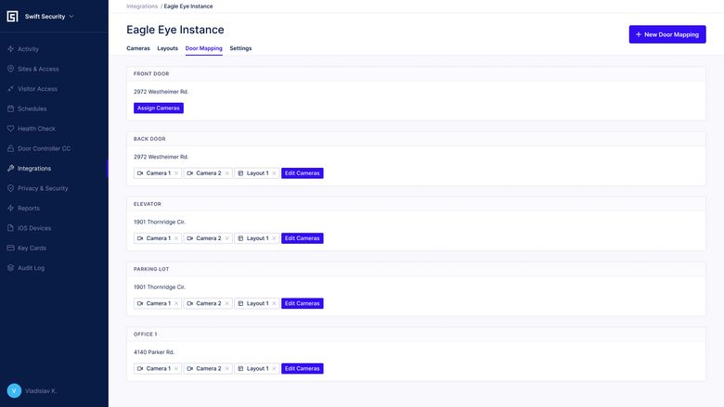Open the Audit Log icon
Viewport: 724px width, 407px height.
10,268
